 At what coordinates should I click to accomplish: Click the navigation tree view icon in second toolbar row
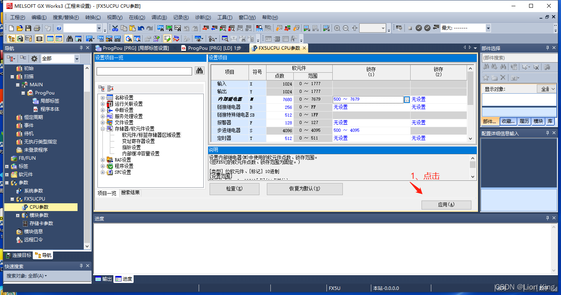pos(11,38)
